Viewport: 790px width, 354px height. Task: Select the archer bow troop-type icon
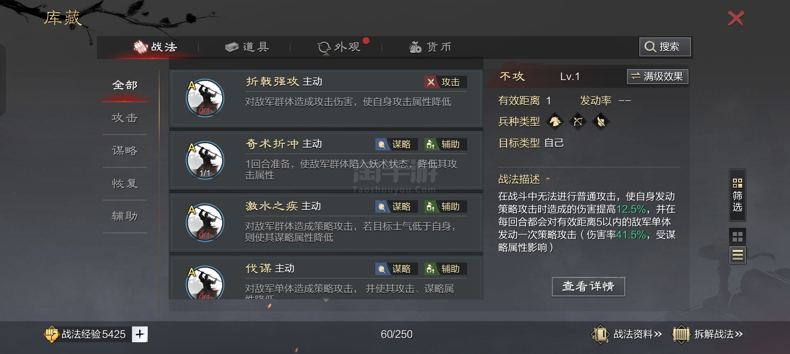pyautogui.click(x=578, y=122)
